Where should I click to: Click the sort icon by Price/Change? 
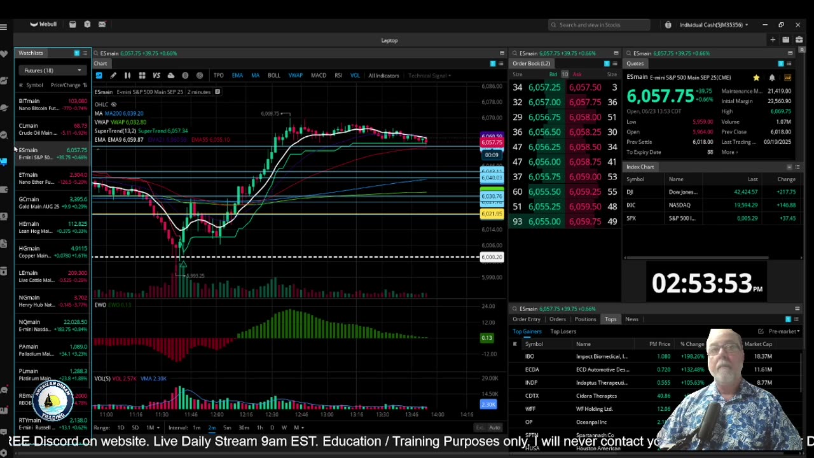pyautogui.click(x=85, y=85)
